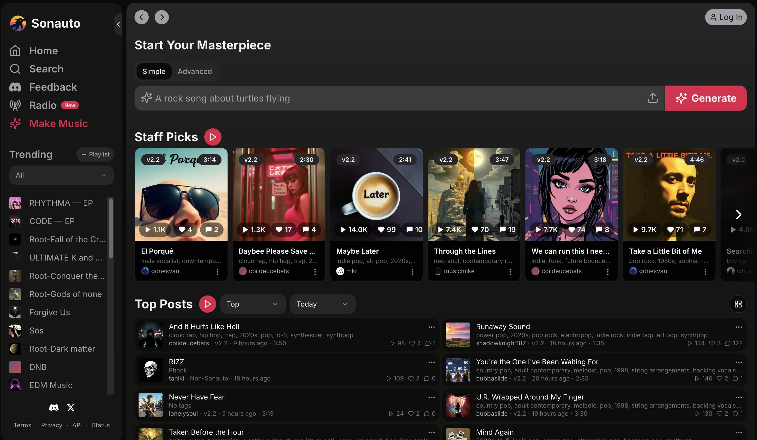Open Radio in the sidebar
Image resolution: width=757 pixels, height=440 pixels.
(43, 105)
